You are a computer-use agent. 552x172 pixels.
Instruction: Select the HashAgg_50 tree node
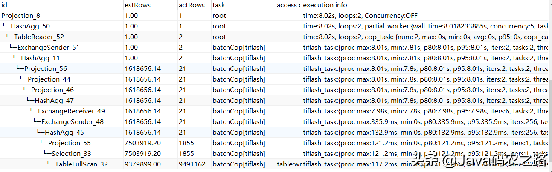pyautogui.click(x=30, y=26)
